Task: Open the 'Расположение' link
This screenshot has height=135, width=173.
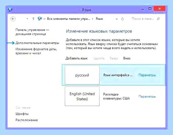Action: (x=27, y=120)
